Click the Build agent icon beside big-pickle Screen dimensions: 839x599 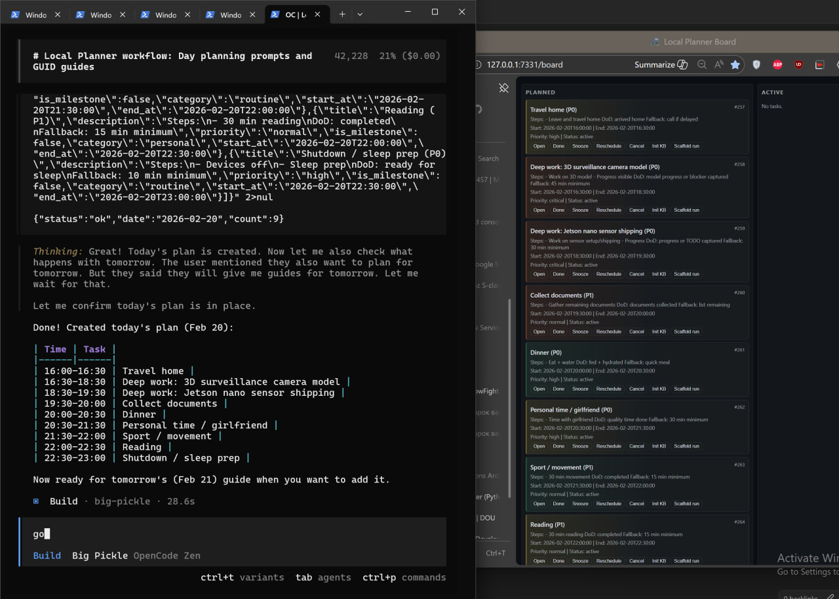[x=36, y=501]
